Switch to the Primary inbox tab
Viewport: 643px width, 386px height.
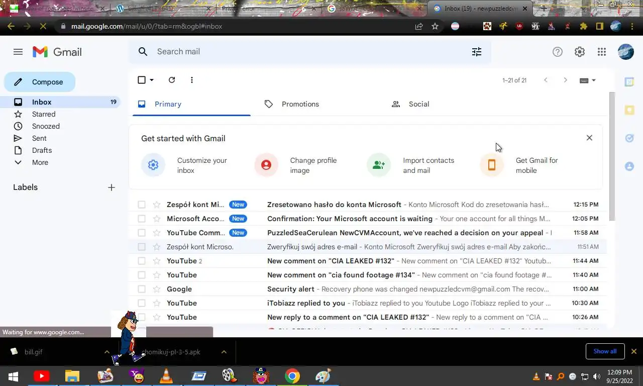pyautogui.click(x=191, y=104)
